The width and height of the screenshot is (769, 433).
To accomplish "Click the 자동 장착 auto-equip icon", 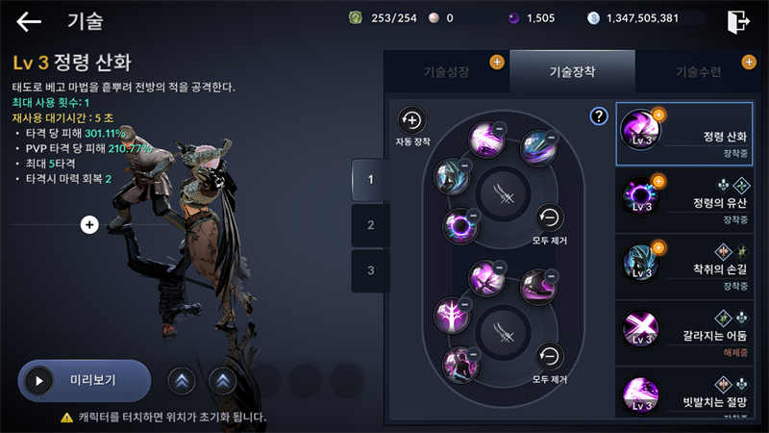I will click(411, 120).
